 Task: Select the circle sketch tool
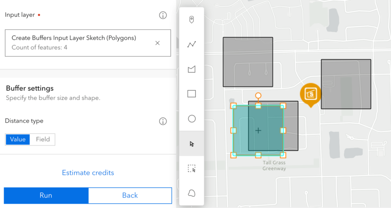(192, 119)
